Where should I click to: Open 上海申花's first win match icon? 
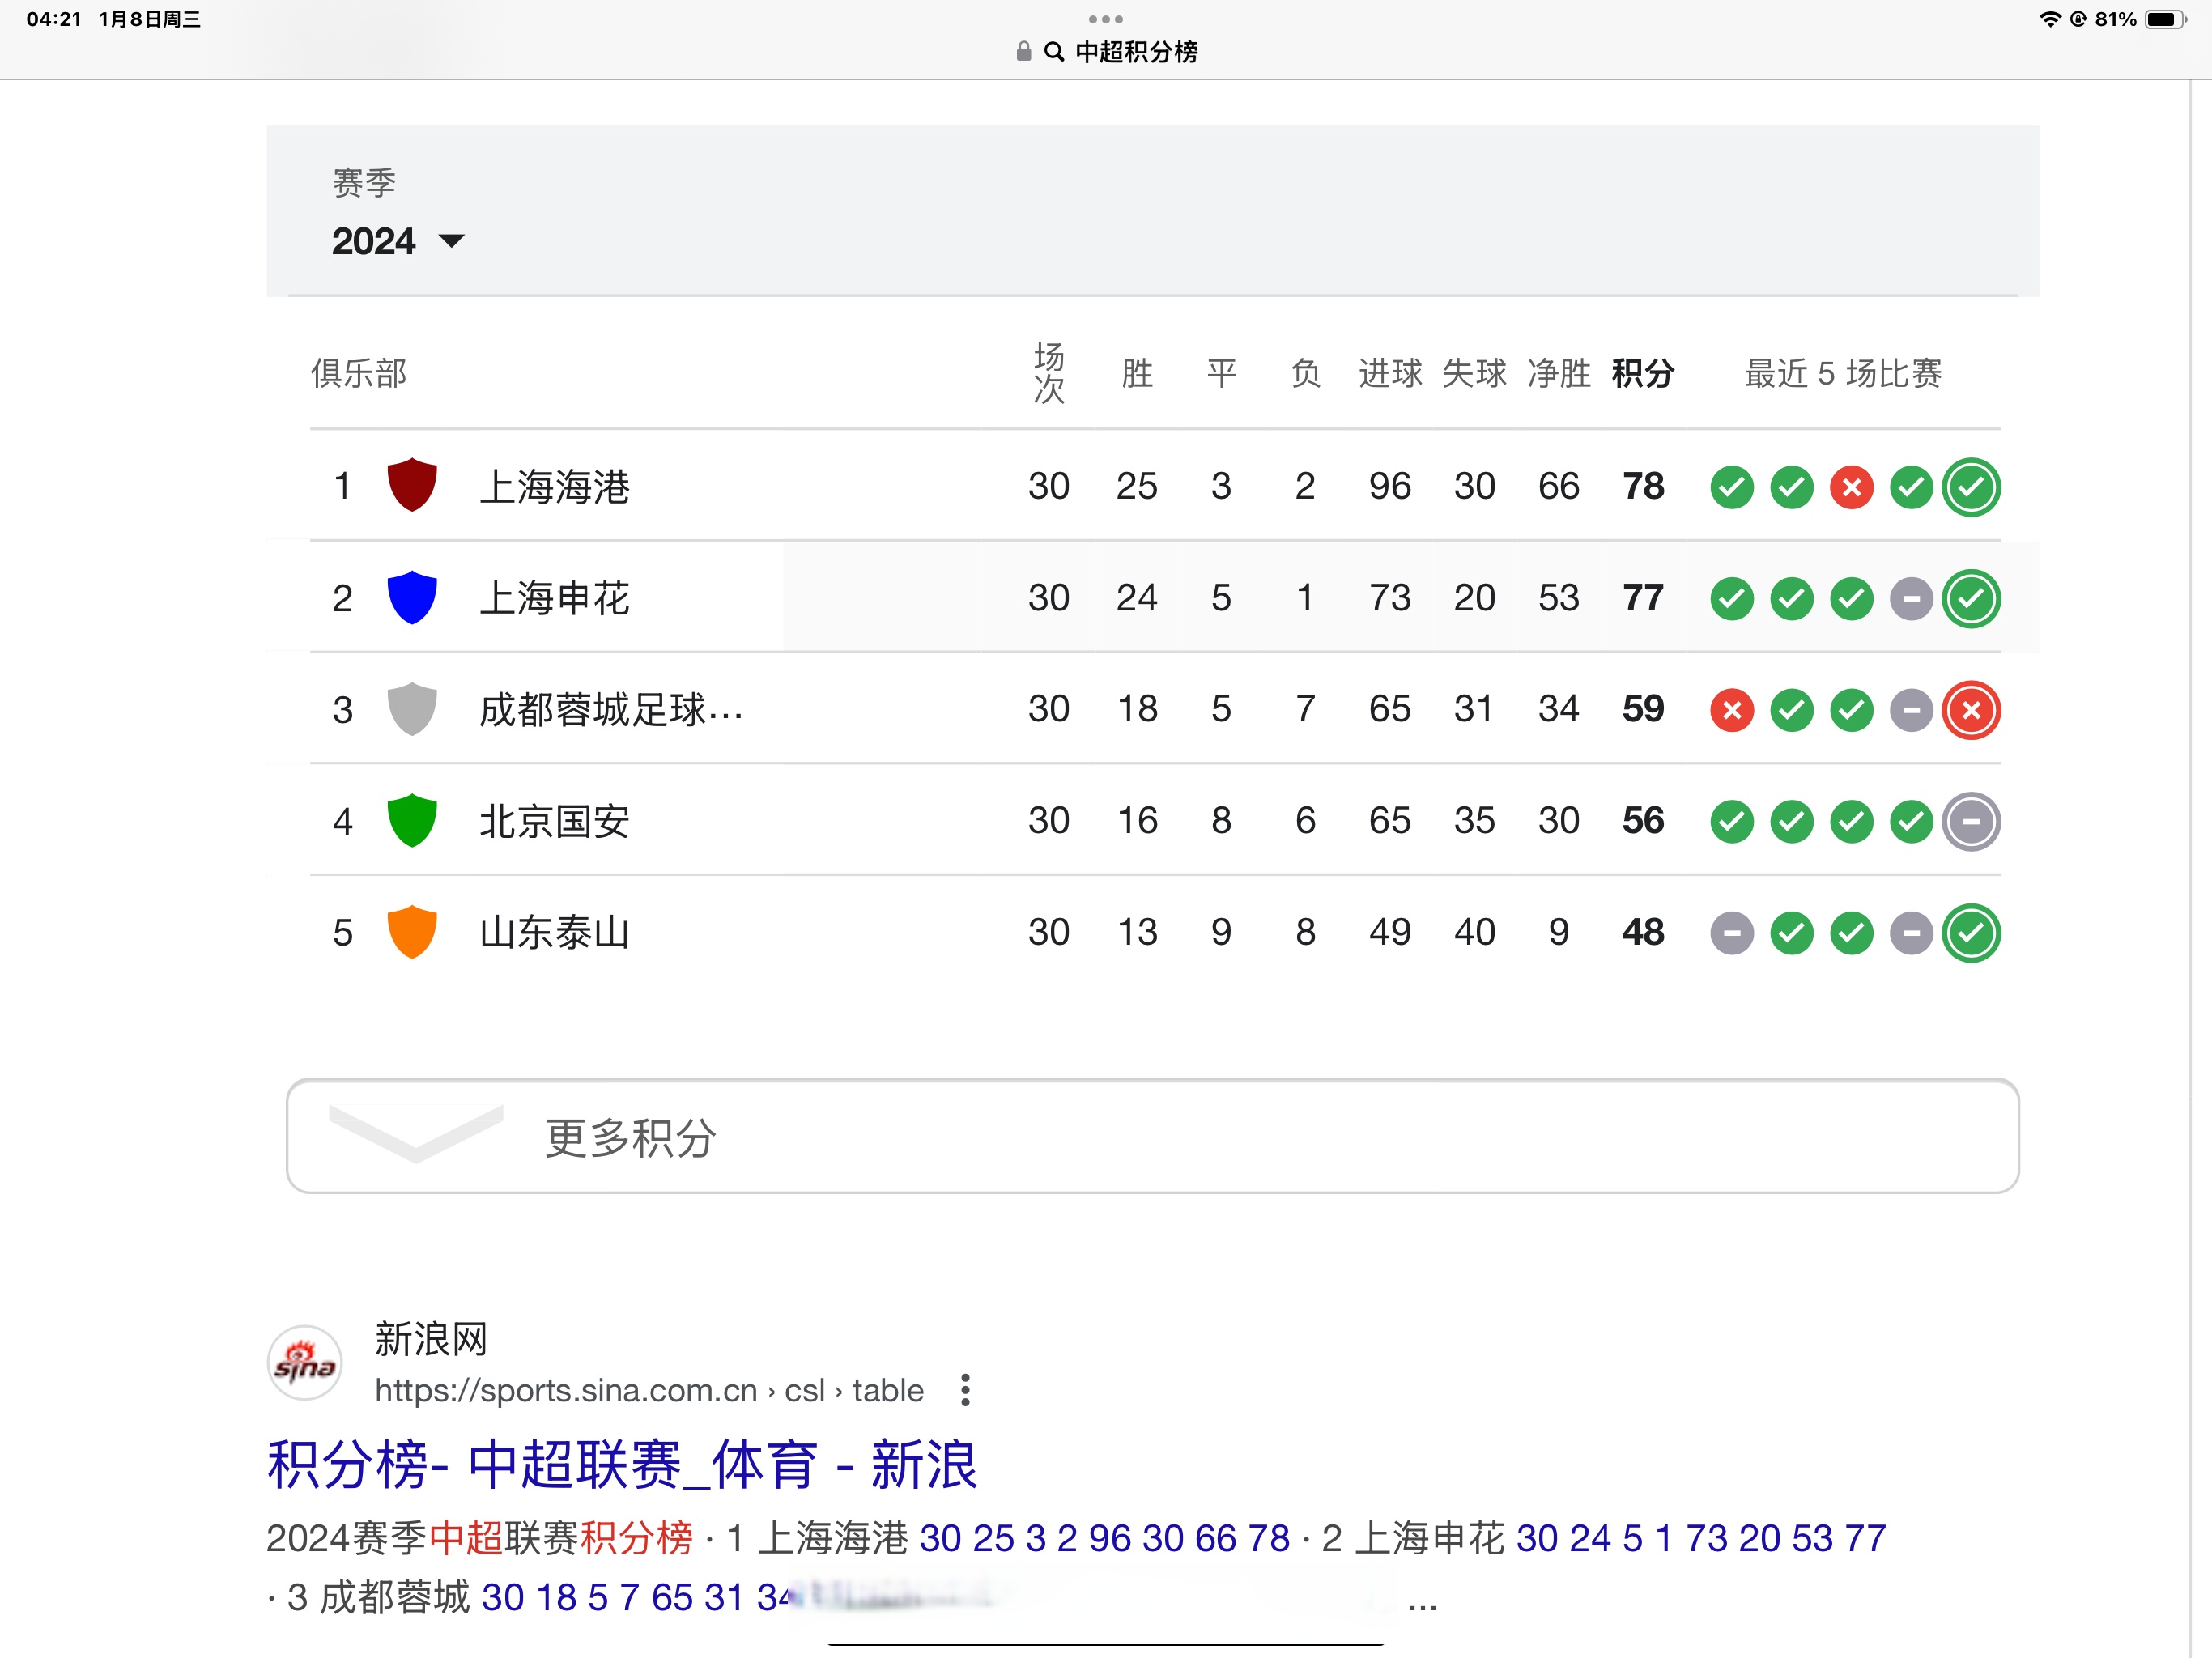pos(1732,598)
